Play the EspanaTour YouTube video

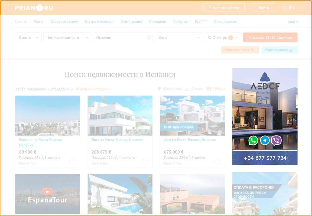point(47,192)
